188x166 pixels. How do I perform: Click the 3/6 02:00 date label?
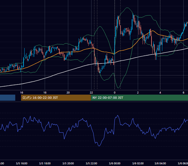pos(138,163)
